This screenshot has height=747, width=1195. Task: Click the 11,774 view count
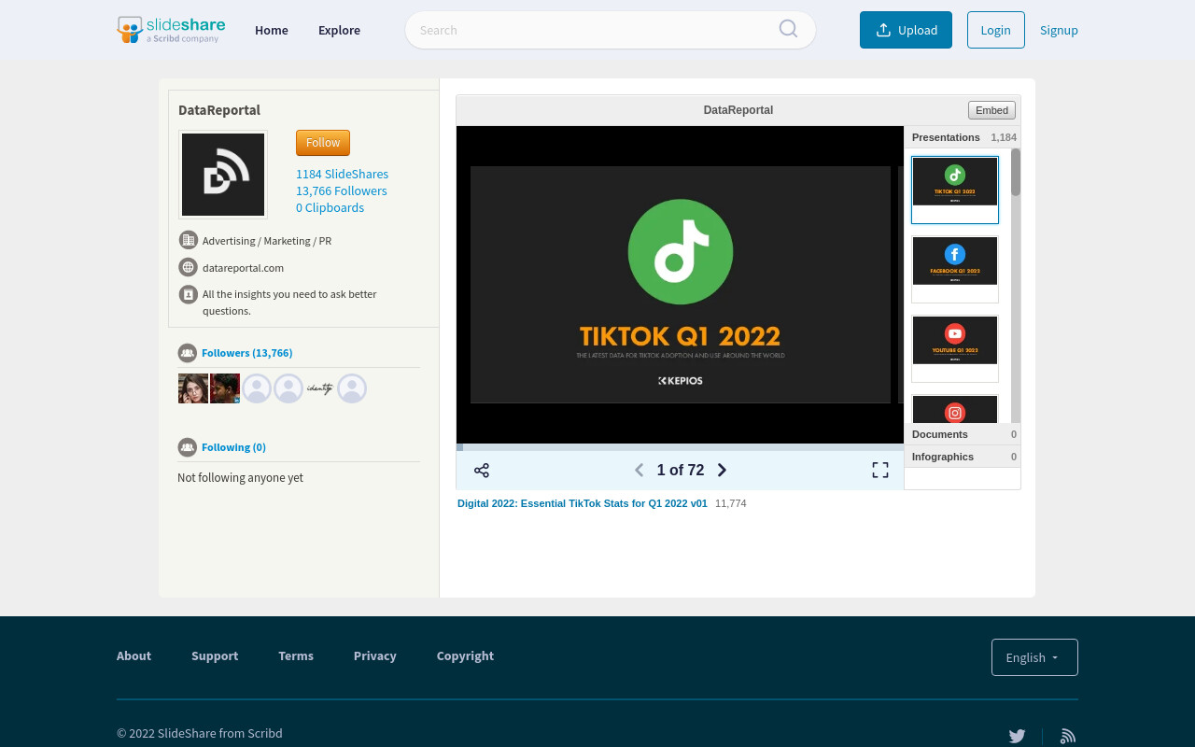[731, 503]
